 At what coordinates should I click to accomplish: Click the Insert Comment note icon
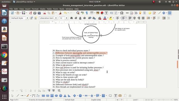(150, 13)
